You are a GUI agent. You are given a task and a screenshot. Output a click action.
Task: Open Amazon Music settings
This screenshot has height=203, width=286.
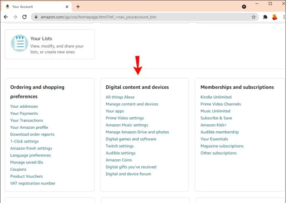127,125
